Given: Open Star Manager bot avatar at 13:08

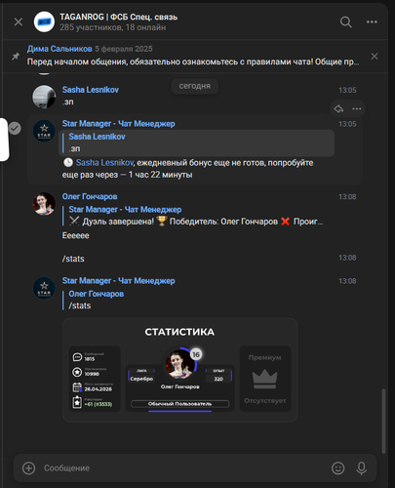Looking at the screenshot, I should [x=44, y=288].
